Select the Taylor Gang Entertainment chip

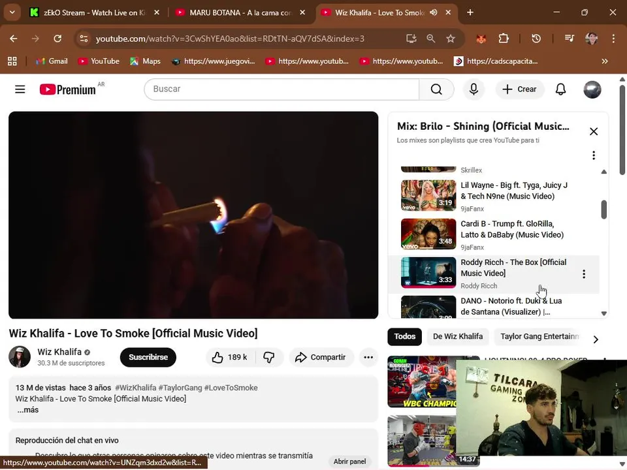(x=538, y=337)
